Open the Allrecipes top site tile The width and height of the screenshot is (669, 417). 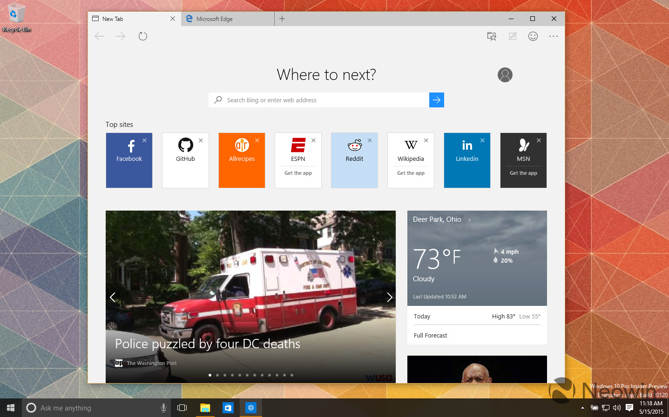[x=242, y=160]
